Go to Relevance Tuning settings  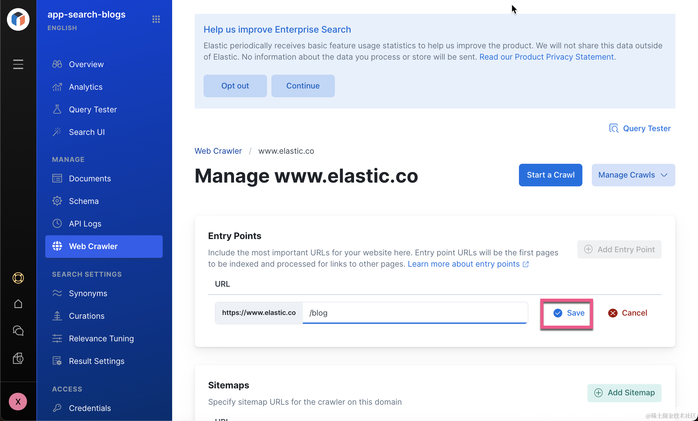click(101, 338)
